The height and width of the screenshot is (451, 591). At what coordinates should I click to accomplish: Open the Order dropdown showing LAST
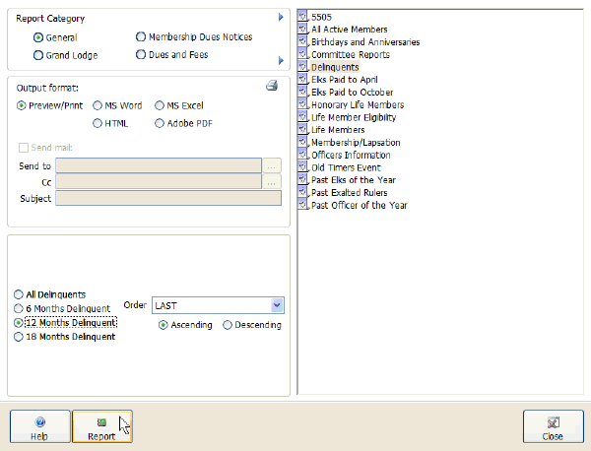[277, 305]
